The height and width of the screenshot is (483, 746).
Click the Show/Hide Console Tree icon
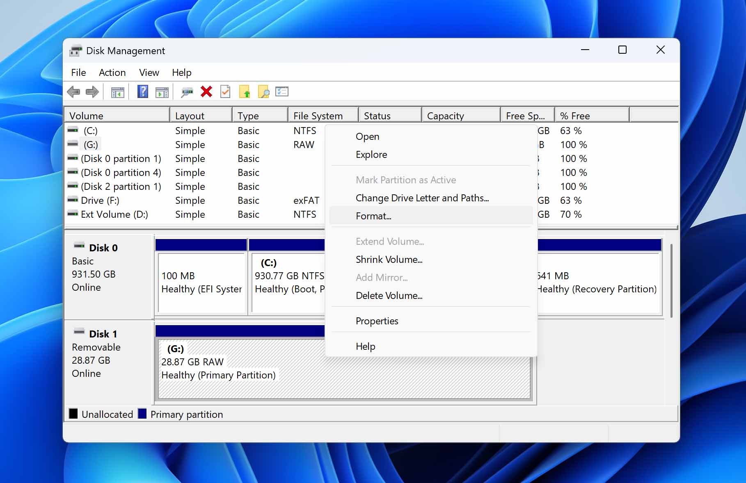pyautogui.click(x=118, y=93)
